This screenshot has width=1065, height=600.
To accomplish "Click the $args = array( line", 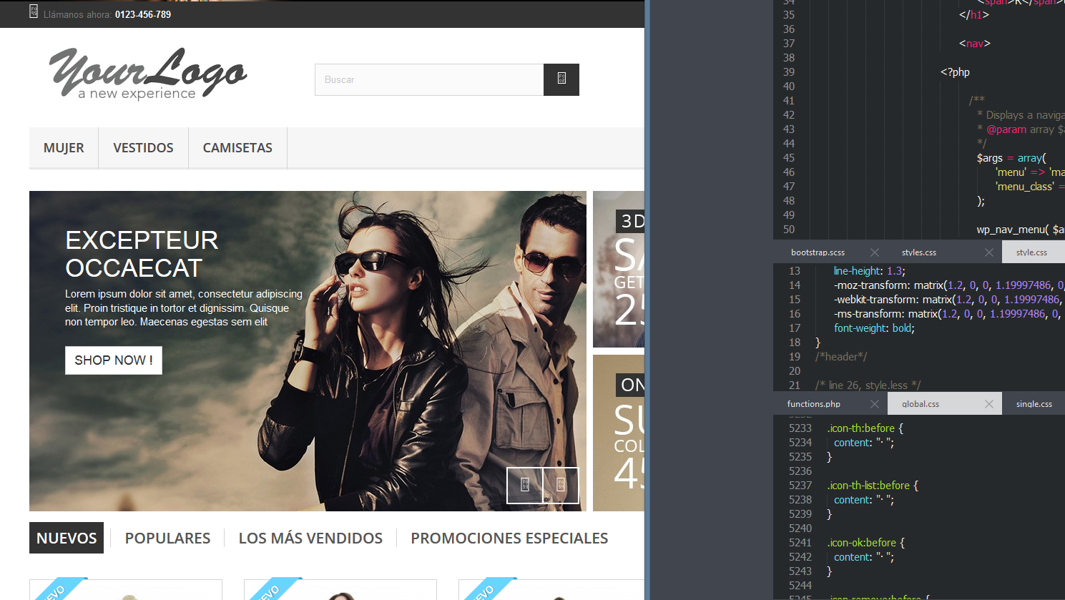I will (x=1011, y=158).
